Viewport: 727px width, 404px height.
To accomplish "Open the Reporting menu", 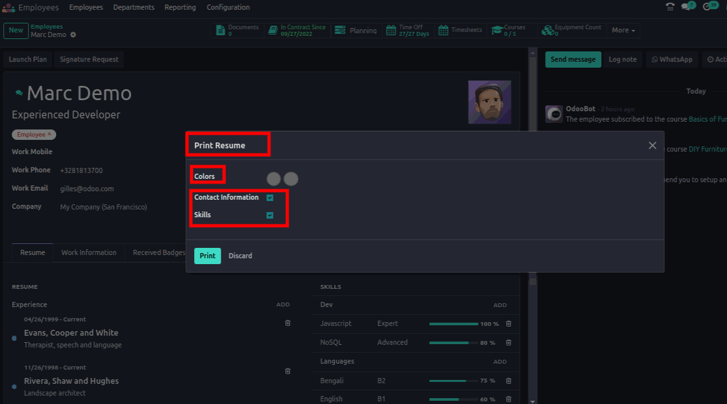I will click(x=180, y=8).
